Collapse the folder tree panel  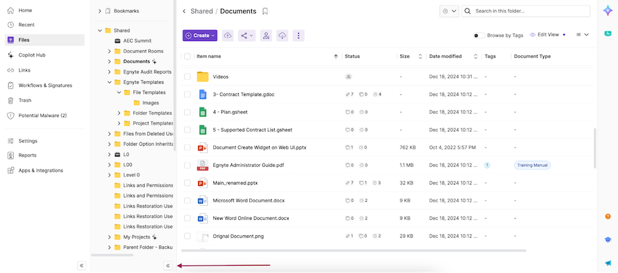tap(168, 266)
